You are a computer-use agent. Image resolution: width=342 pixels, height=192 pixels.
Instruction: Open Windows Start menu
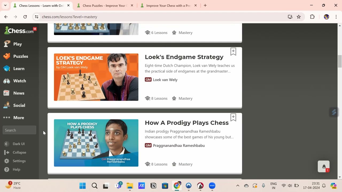click(83, 186)
